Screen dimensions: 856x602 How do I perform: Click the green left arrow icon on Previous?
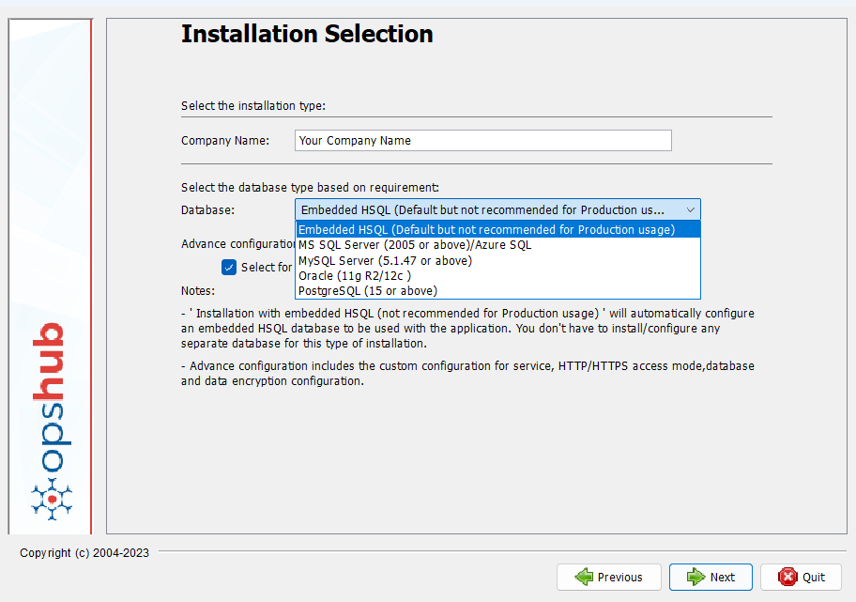pyautogui.click(x=584, y=577)
